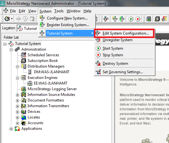The height and width of the screenshot is (143, 169).
Task: Open Set Governing Settings
Action: point(125,72)
